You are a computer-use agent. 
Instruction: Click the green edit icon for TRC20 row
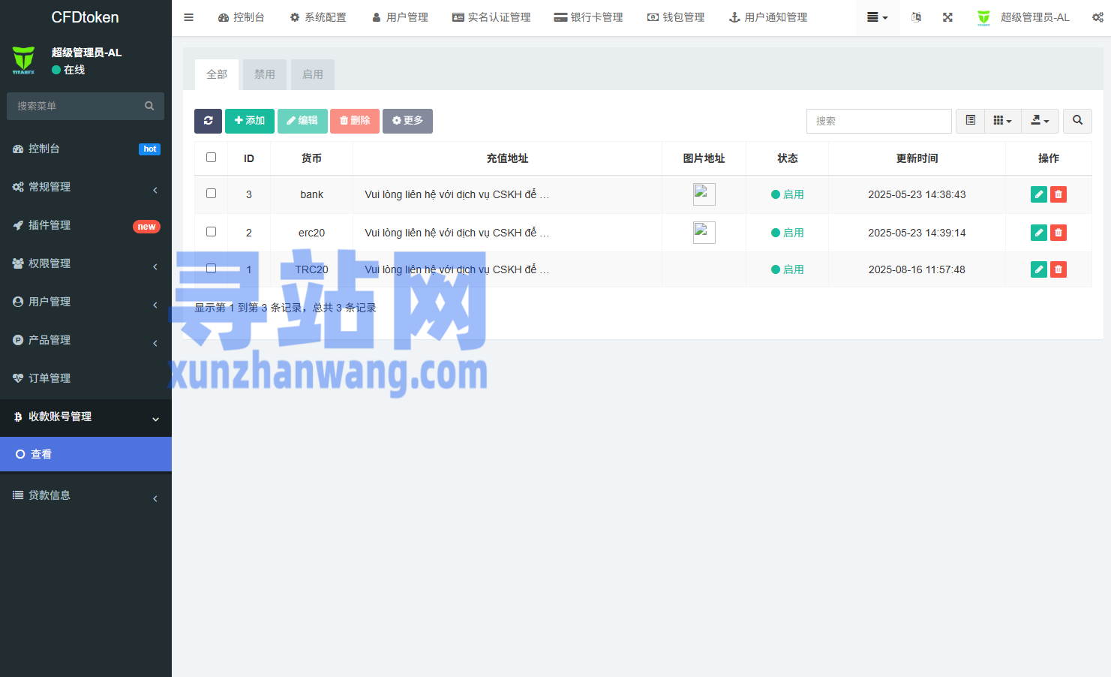coord(1038,269)
